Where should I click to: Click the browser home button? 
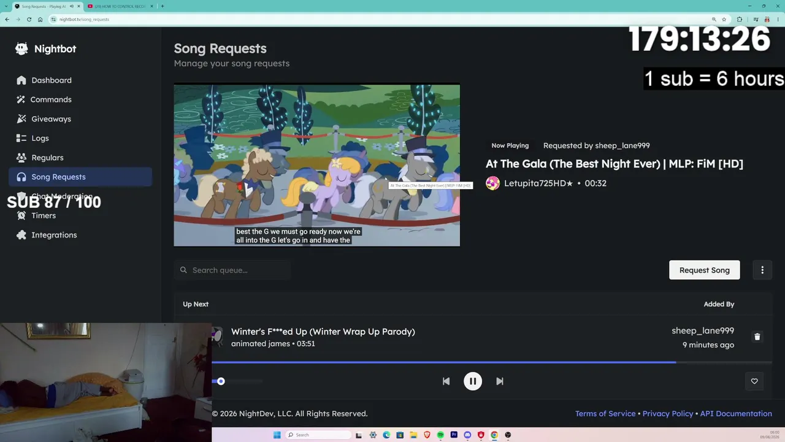click(40, 19)
